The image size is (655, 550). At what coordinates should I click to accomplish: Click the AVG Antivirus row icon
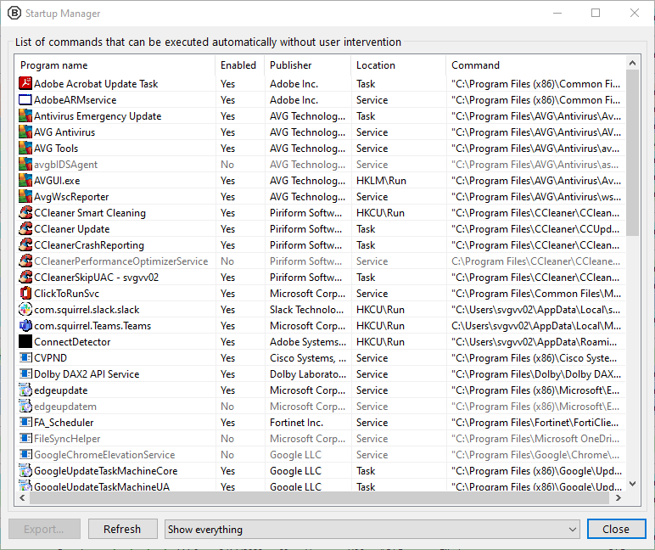(25, 132)
